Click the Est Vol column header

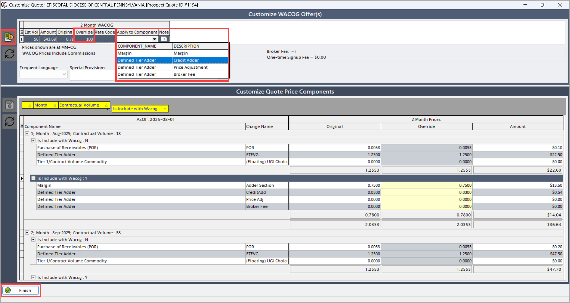click(31, 32)
